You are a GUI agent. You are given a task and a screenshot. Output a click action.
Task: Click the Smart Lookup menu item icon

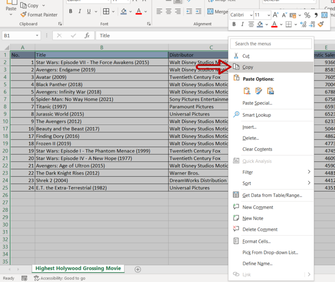point(236,115)
